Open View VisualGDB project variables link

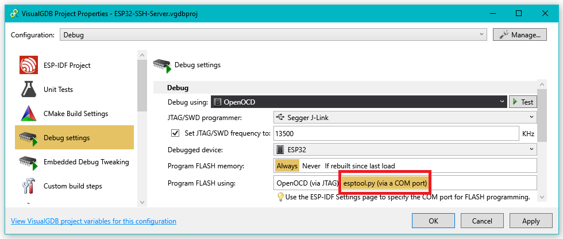(x=94, y=221)
